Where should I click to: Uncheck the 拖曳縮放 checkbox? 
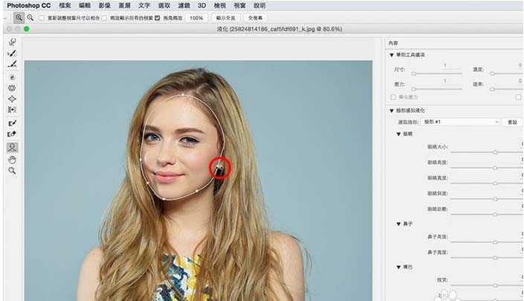pyautogui.click(x=157, y=17)
